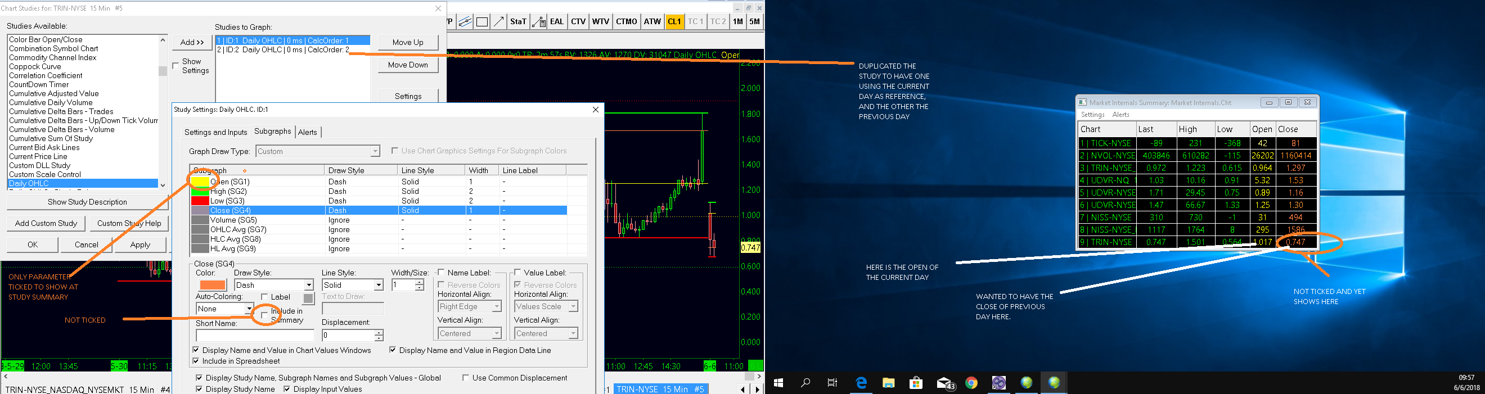Click the CTMO toolbar button
The width and height of the screenshot is (1485, 394).
[626, 22]
